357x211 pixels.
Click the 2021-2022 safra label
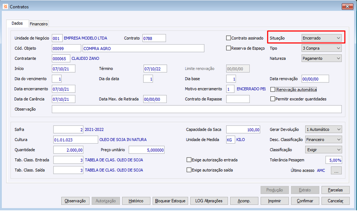94,129
